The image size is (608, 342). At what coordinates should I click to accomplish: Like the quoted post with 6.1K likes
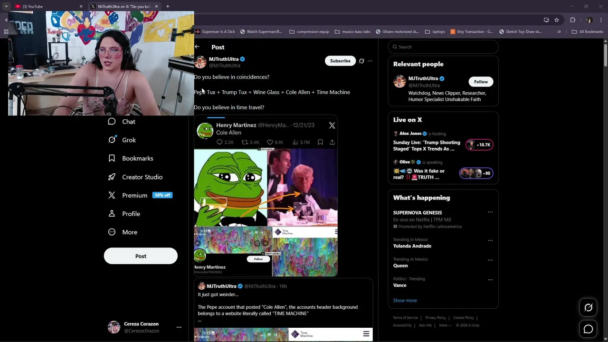coord(270,142)
